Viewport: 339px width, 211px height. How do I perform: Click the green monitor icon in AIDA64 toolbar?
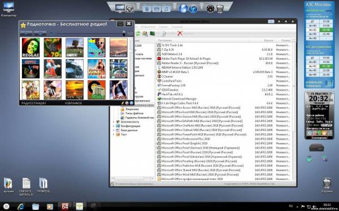153,33
